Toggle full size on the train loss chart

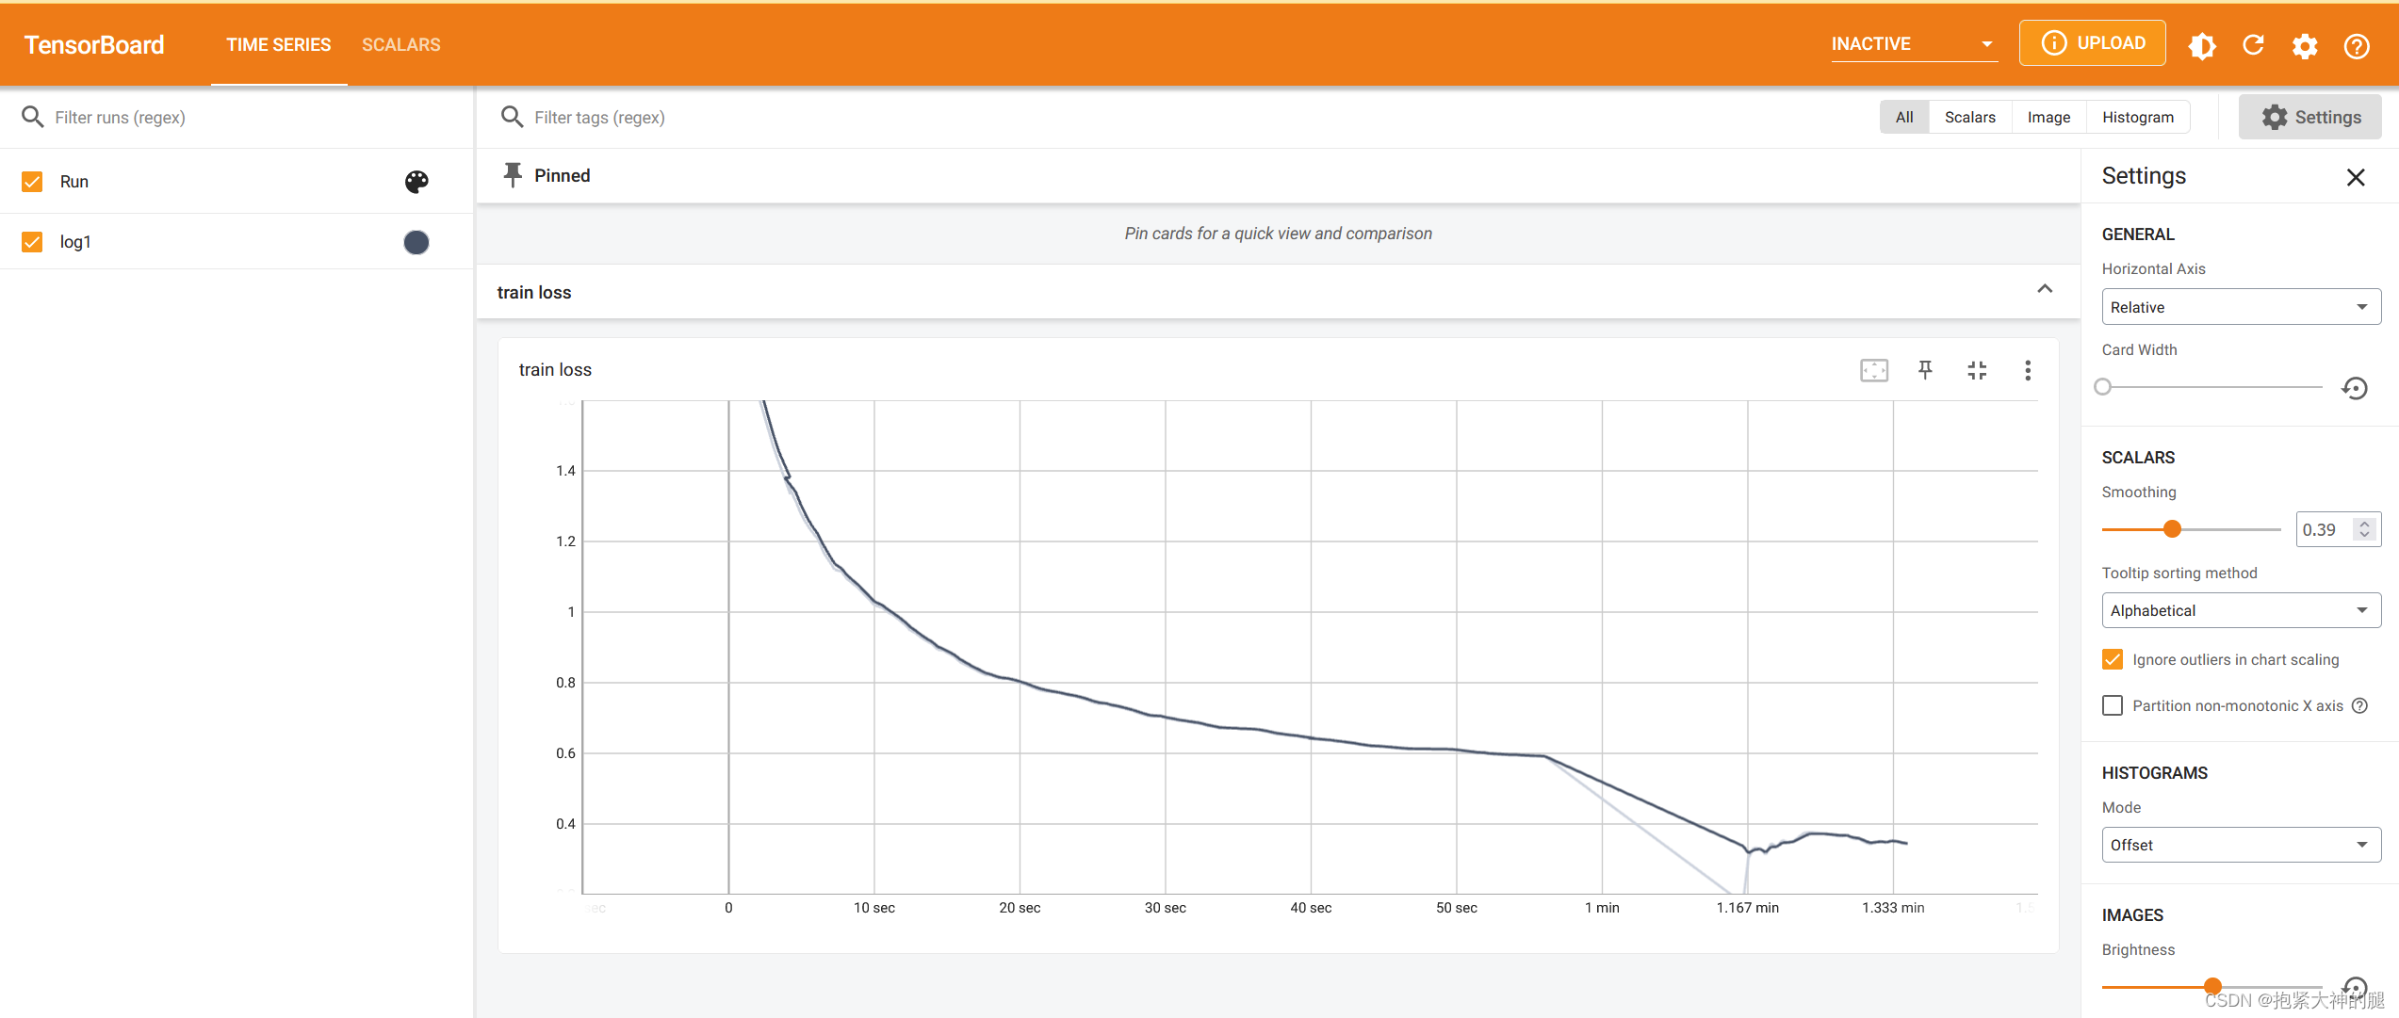(1977, 370)
